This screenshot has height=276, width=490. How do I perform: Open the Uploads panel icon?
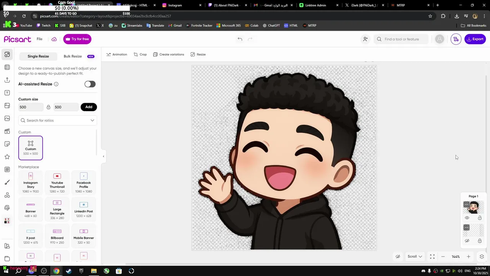pos(7,80)
